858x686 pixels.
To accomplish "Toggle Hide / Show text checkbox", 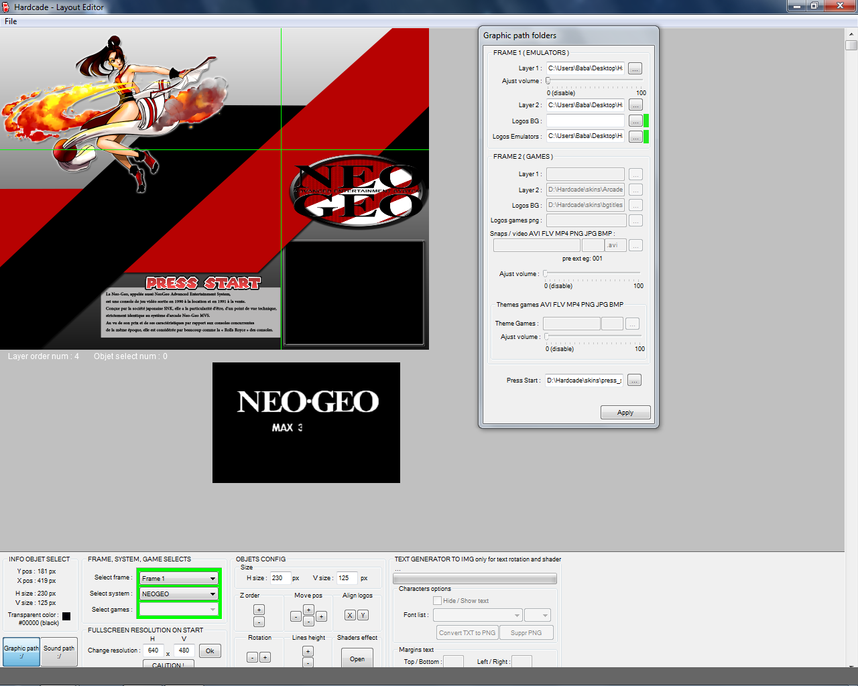I will coord(437,601).
